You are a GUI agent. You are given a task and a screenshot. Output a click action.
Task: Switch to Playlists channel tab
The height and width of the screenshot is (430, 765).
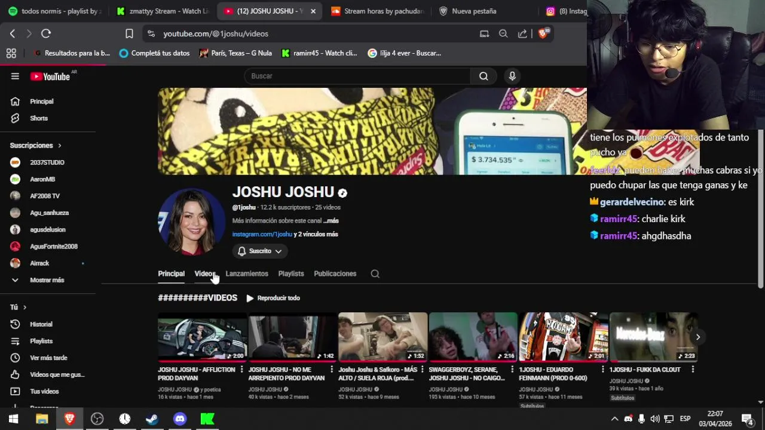[291, 274]
